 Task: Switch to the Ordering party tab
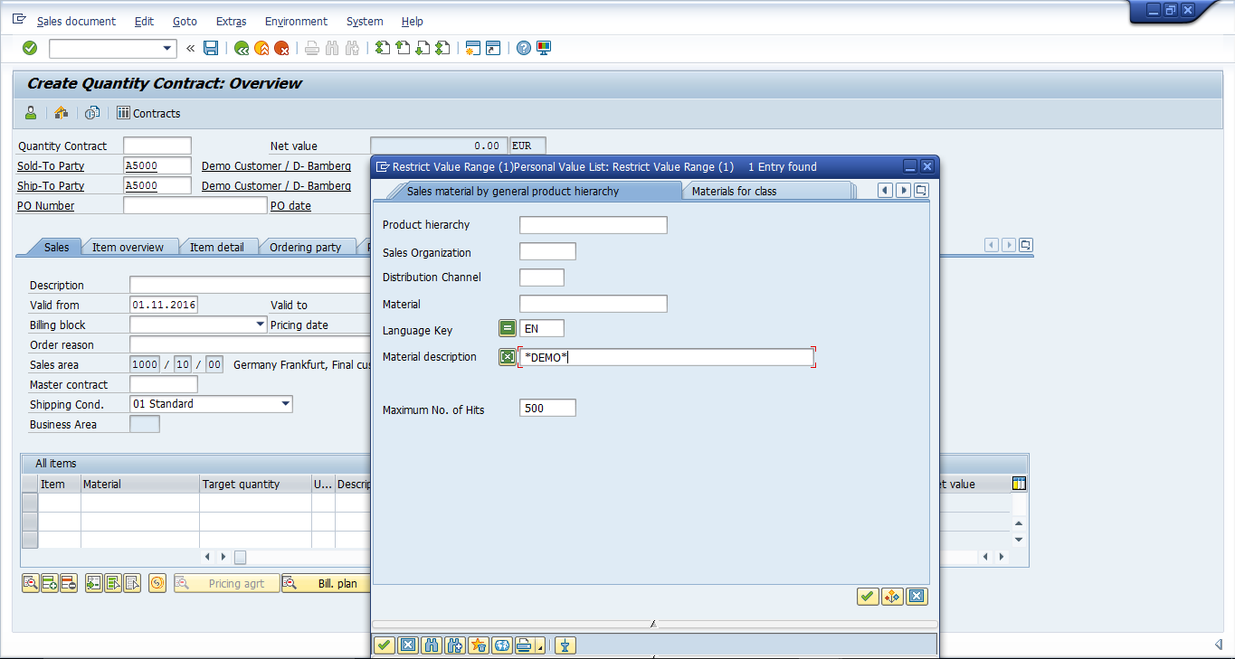click(306, 247)
